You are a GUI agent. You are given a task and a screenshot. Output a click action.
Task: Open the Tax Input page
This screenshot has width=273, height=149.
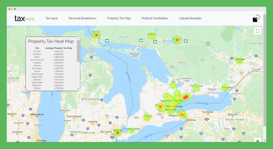tap(51, 18)
